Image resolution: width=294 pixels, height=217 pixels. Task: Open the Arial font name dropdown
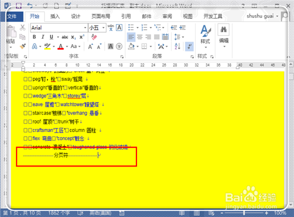[x=85, y=28]
